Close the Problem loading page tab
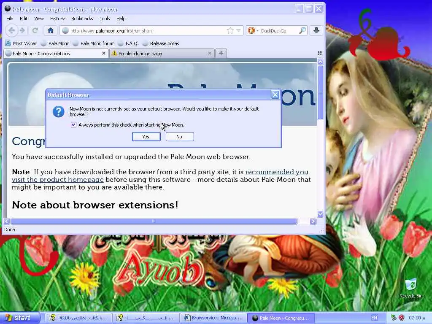Screen dimensions: 432x324 (x=209, y=53)
